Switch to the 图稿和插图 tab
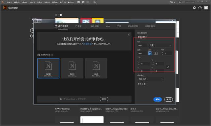 (150, 26)
